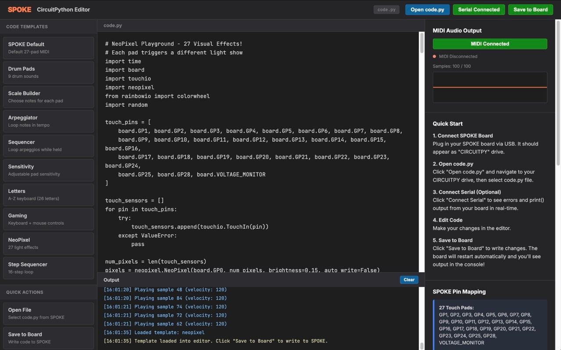The width and height of the screenshot is (561, 350).
Task: Click the "from rainbowio import colorwheel" line
Action: [x=157, y=96]
